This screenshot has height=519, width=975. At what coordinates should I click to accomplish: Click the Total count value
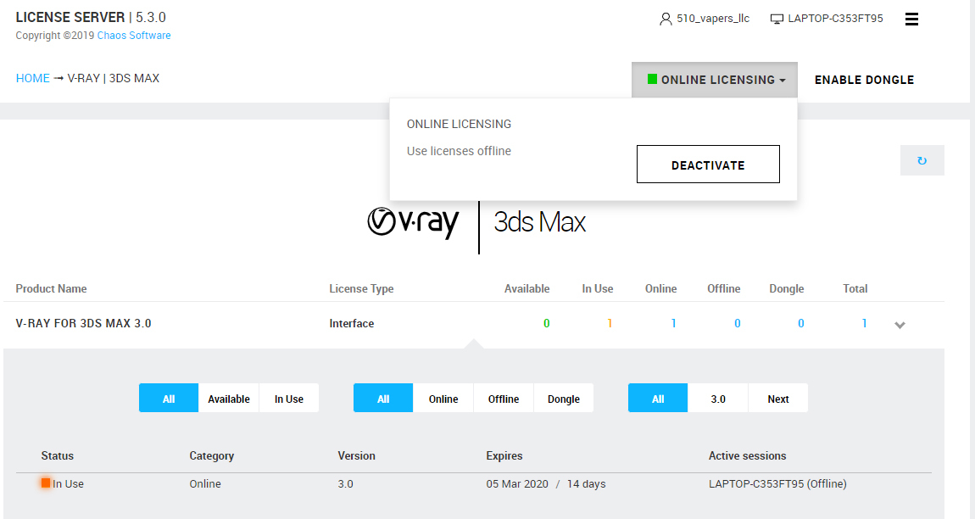pyautogui.click(x=864, y=323)
